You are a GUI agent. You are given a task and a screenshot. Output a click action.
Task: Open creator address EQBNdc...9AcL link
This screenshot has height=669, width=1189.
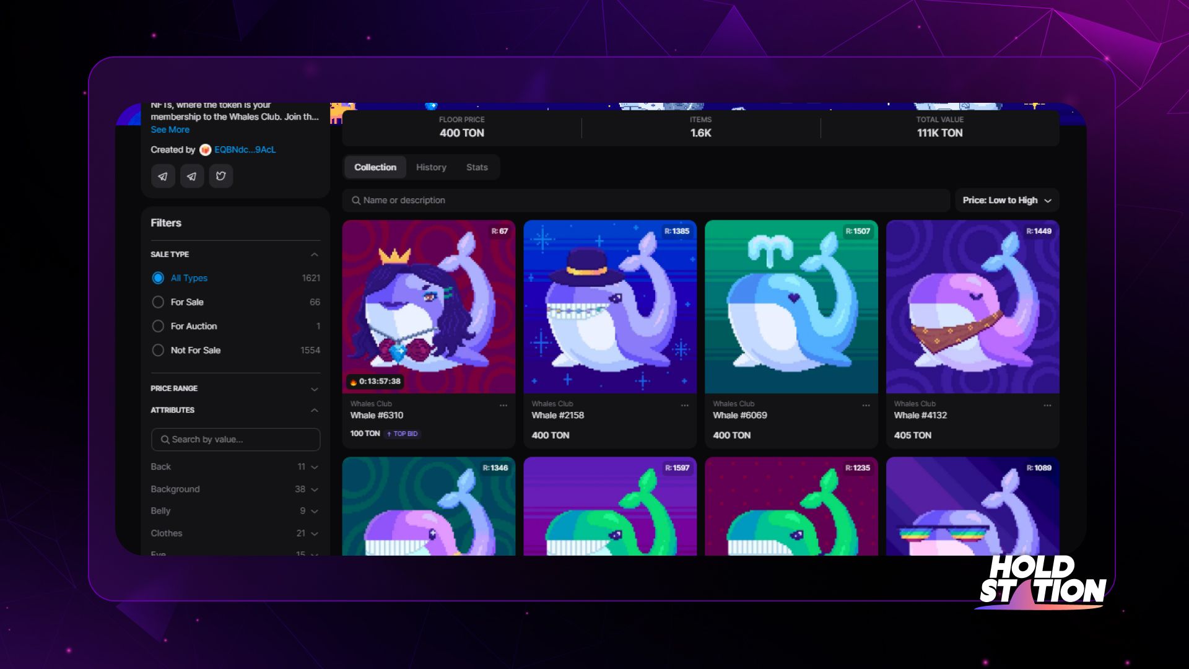click(x=245, y=150)
